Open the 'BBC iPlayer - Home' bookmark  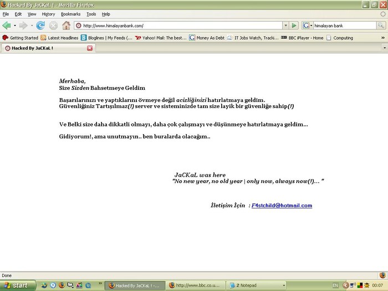tap(302, 38)
